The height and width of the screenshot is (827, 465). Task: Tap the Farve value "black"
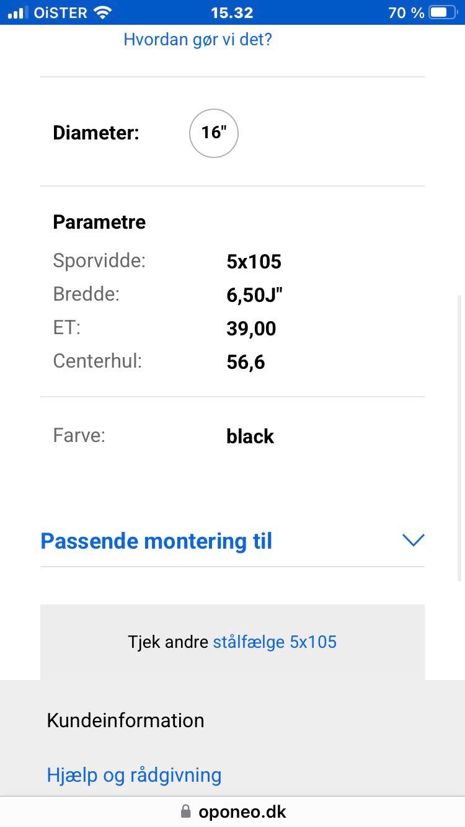[x=250, y=436]
